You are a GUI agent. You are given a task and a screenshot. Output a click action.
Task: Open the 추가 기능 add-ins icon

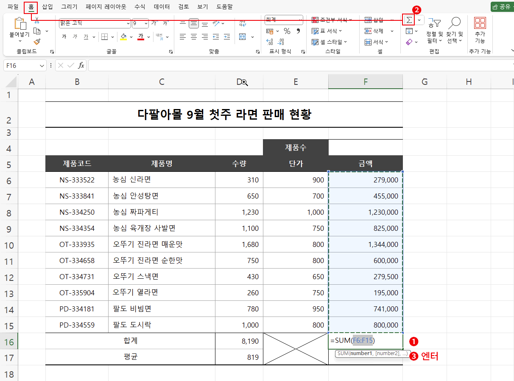coord(480,23)
